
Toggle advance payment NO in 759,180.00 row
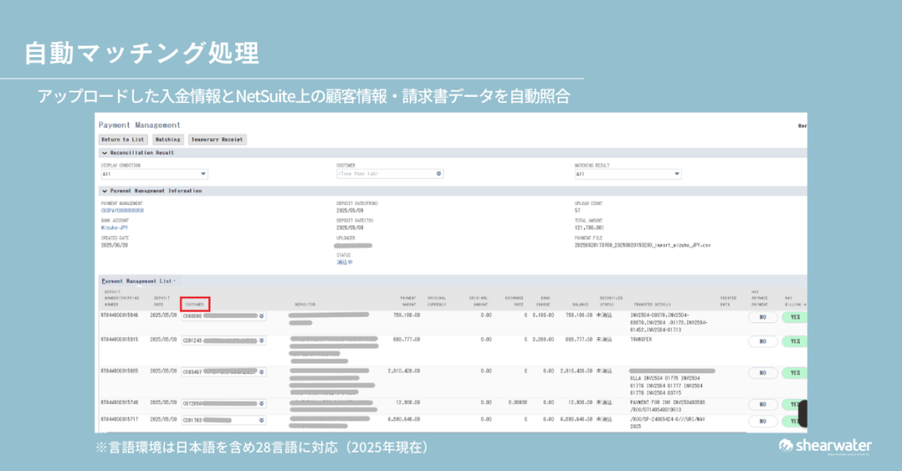coord(763,317)
